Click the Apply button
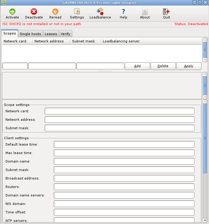This screenshot has width=209, height=224. [189, 66]
